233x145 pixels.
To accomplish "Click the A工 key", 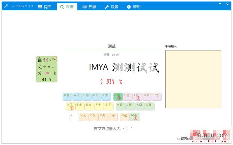I will 71,106.
